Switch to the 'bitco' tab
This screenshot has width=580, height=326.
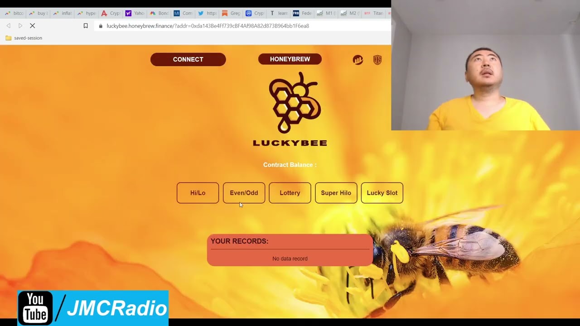[x=14, y=13]
